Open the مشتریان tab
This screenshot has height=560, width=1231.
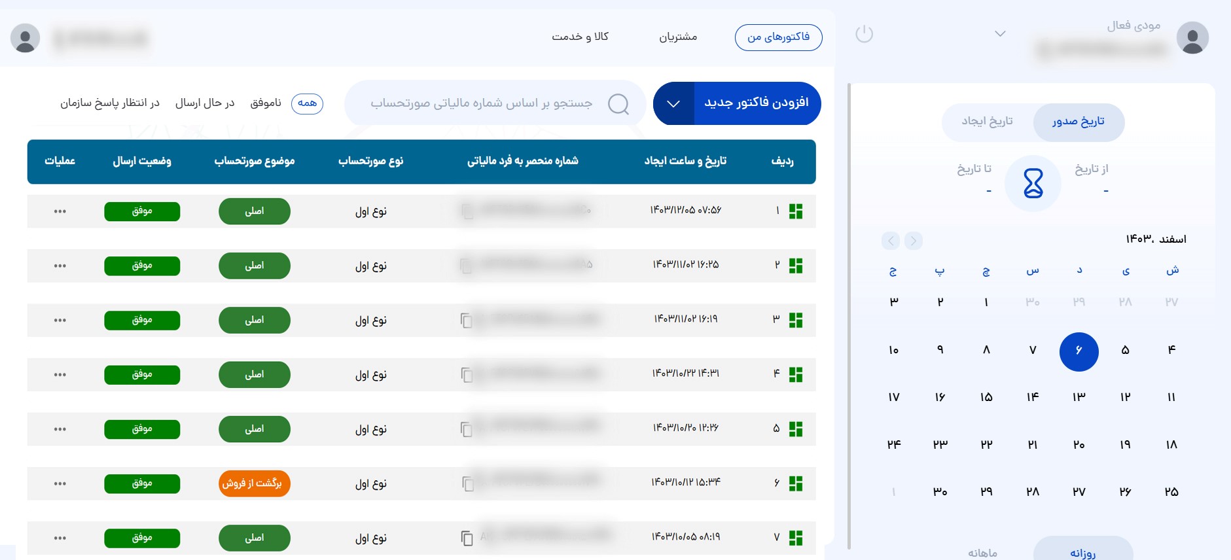[x=678, y=37]
